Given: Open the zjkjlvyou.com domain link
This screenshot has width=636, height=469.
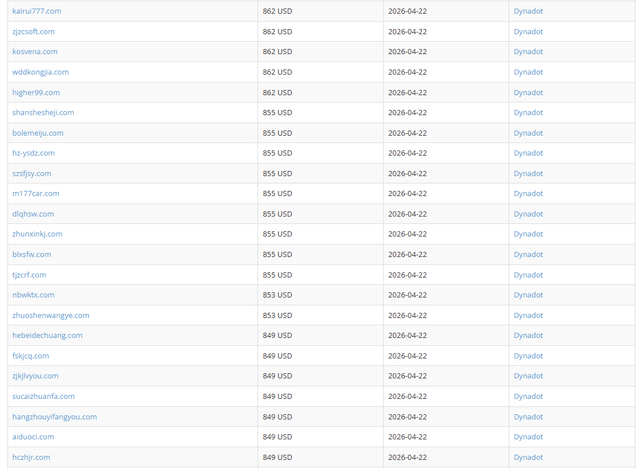Looking at the screenshot, I should (35, 376).
